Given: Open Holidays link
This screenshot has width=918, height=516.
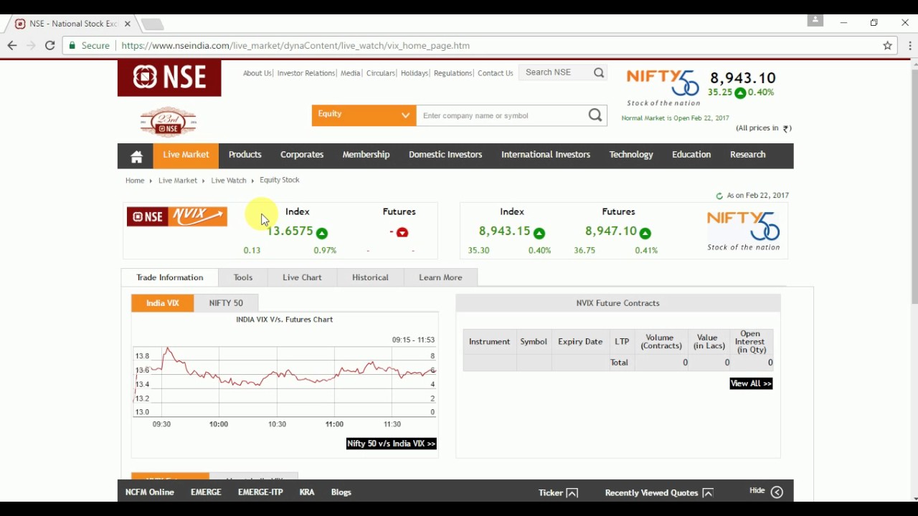Looking at the screenshot, I should [x=414, y=73].
